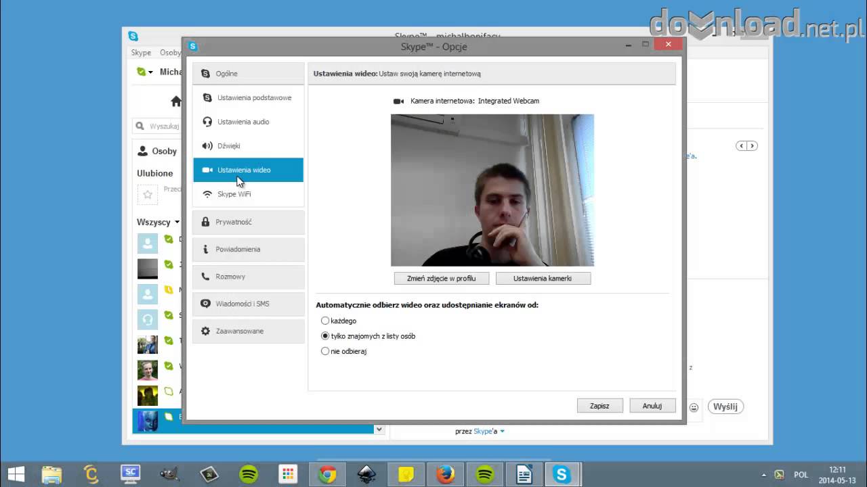
Task: Switch to the Osoby contacts tab
Action: pyautogui.click(x=157, y=152)
